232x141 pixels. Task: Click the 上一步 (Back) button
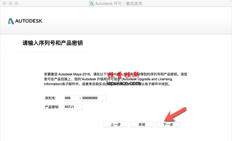(116, 124)
